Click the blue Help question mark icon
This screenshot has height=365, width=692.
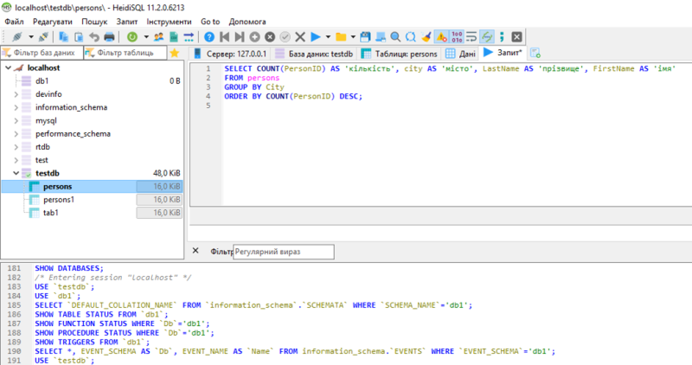pyautogui.click(x=209, y=37)
